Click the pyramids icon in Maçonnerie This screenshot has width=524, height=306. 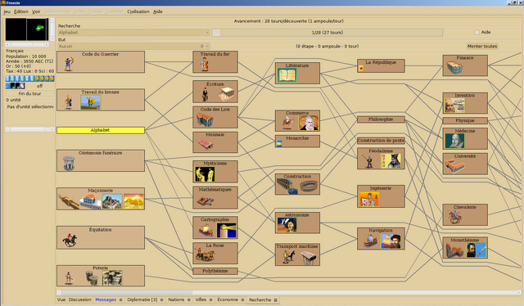coord(133,202)
